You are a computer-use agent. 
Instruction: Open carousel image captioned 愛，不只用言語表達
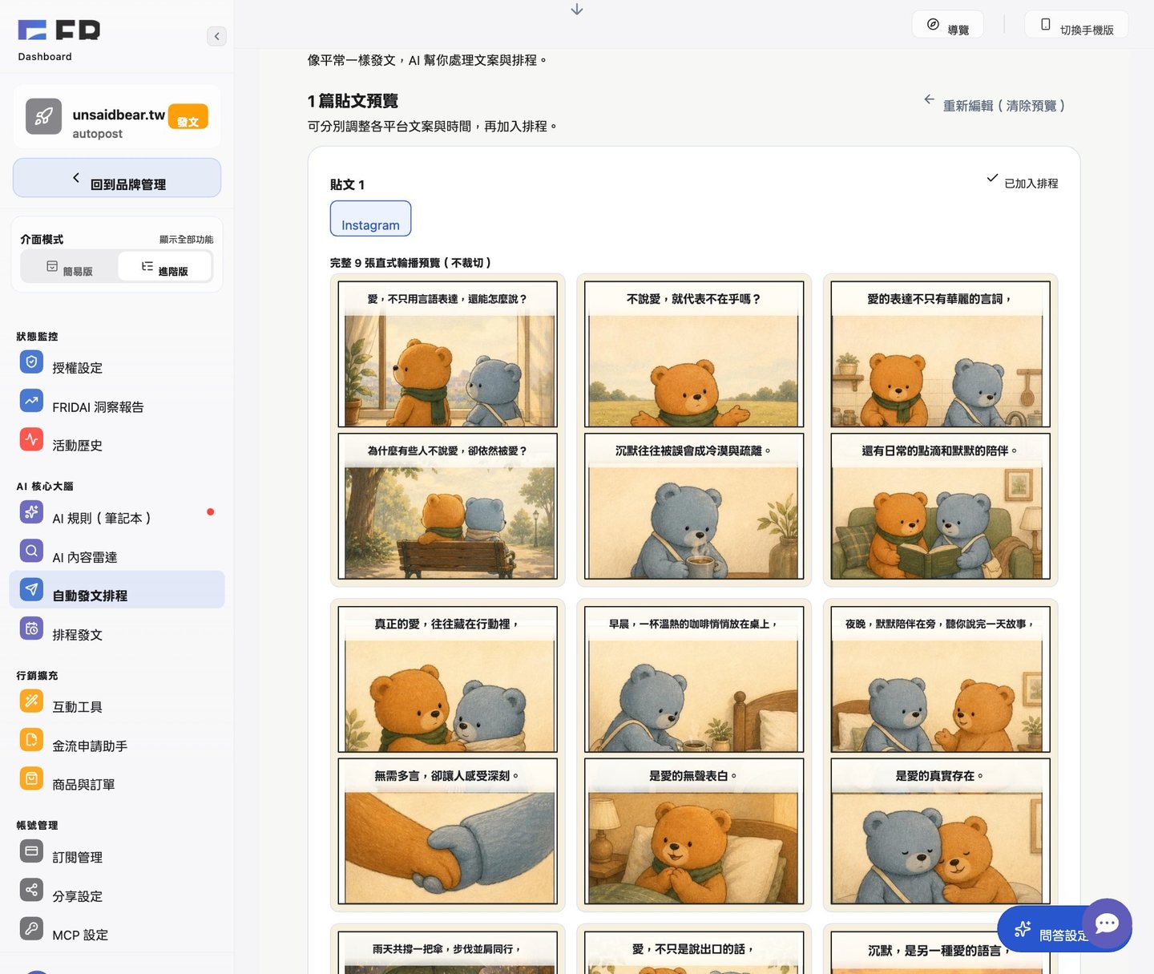(x=448, y=430)
